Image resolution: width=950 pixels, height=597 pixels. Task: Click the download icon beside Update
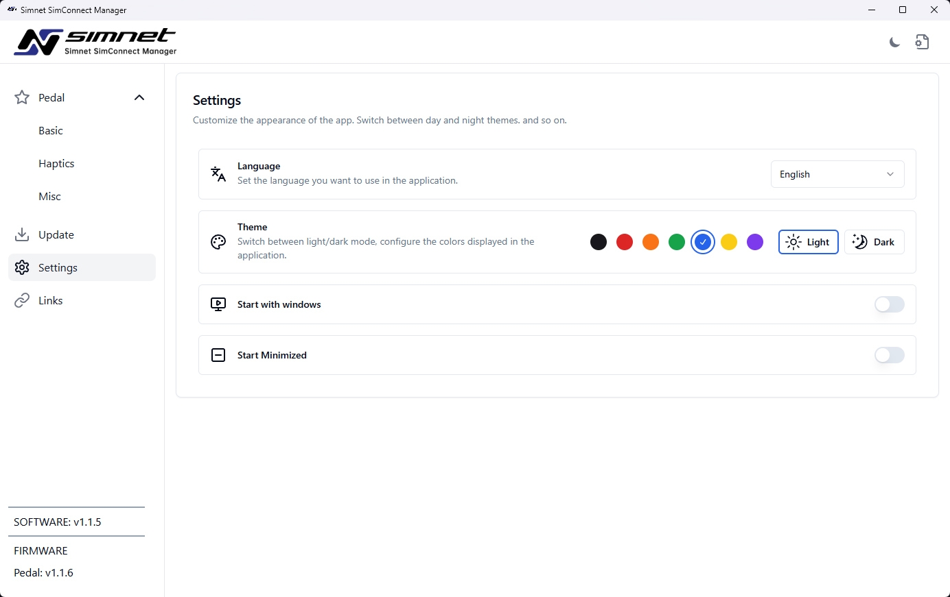pyautogui.click(x=22, y=234)
